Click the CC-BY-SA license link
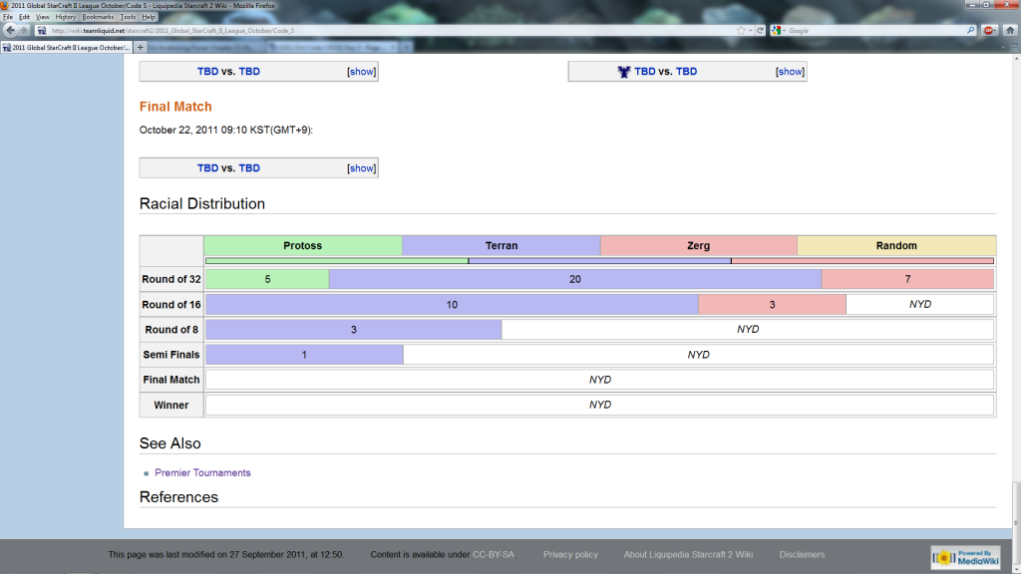 click(x=494, y=555)
